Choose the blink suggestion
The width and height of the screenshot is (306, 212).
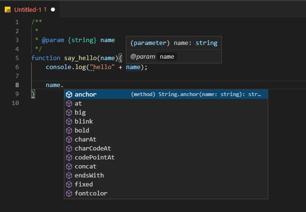(x=166, y=122)
